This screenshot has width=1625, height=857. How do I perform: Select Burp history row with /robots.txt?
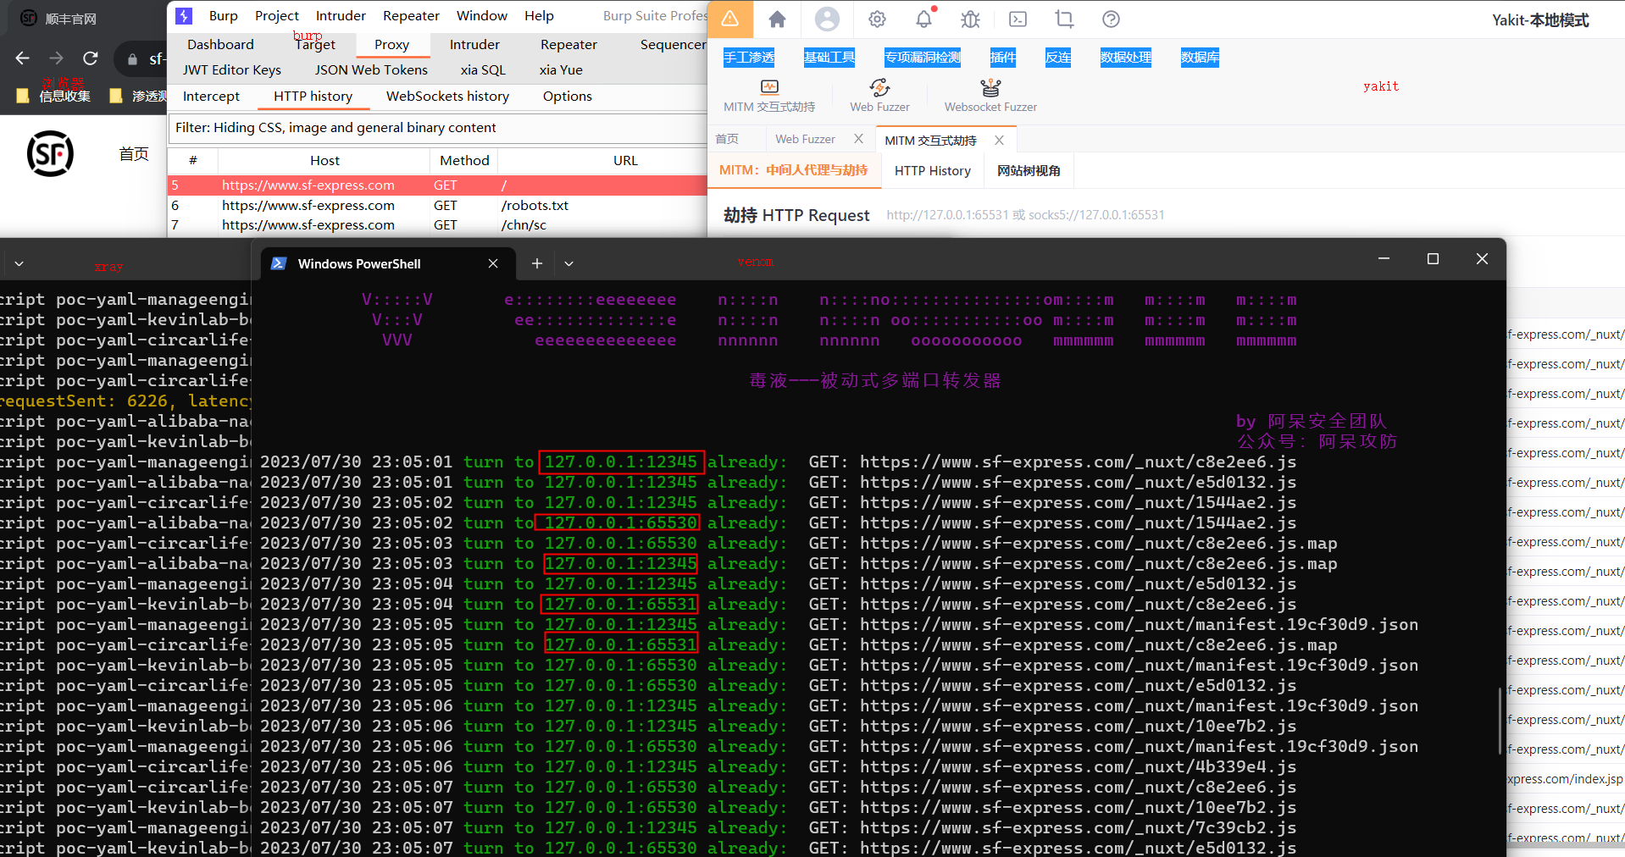437,205
